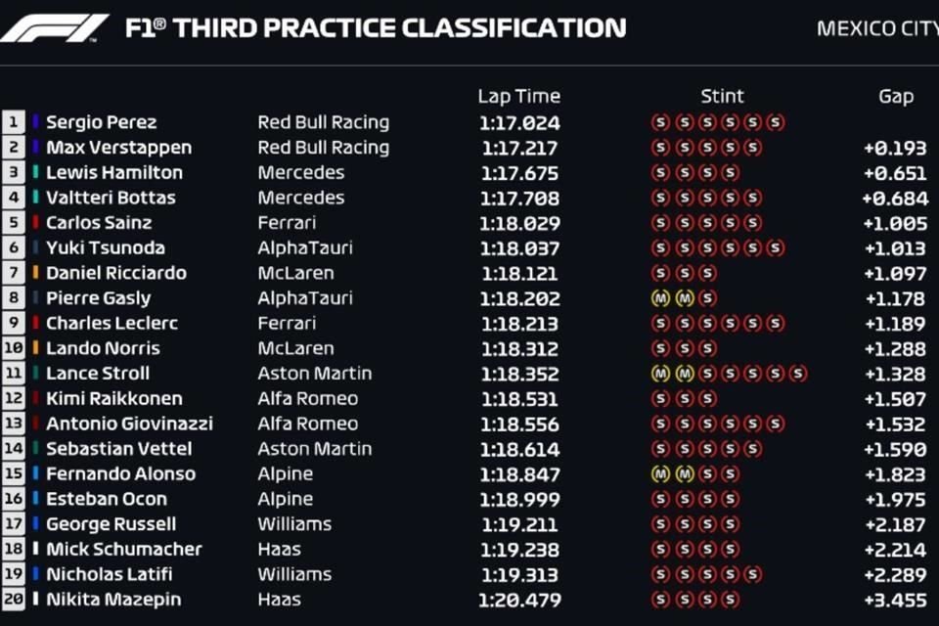Click the last soft tyre icon in Sergio Perez's stint
Viewport: 939px width, 626px height.
[776, 123]
